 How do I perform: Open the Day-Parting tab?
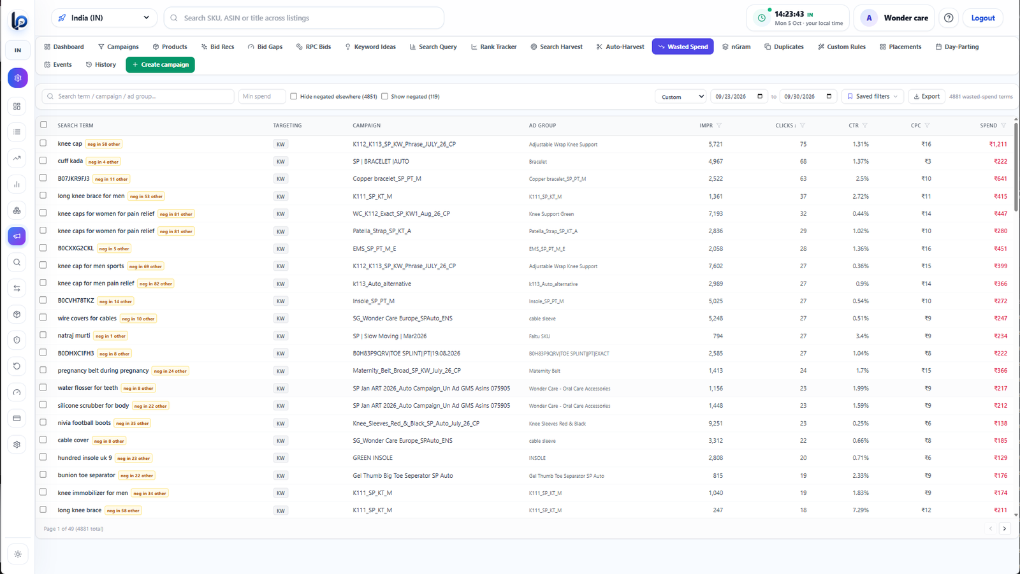pyautogui.click(x=957, y=47)
